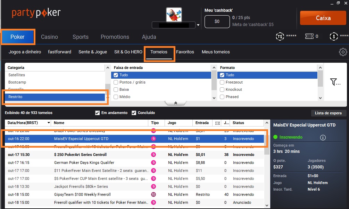This screenshot has width=349, height=209.
Task: Select MaisEV Especial Uppercut GTD row
Action: pyautogui.click(x=134, y=139)
